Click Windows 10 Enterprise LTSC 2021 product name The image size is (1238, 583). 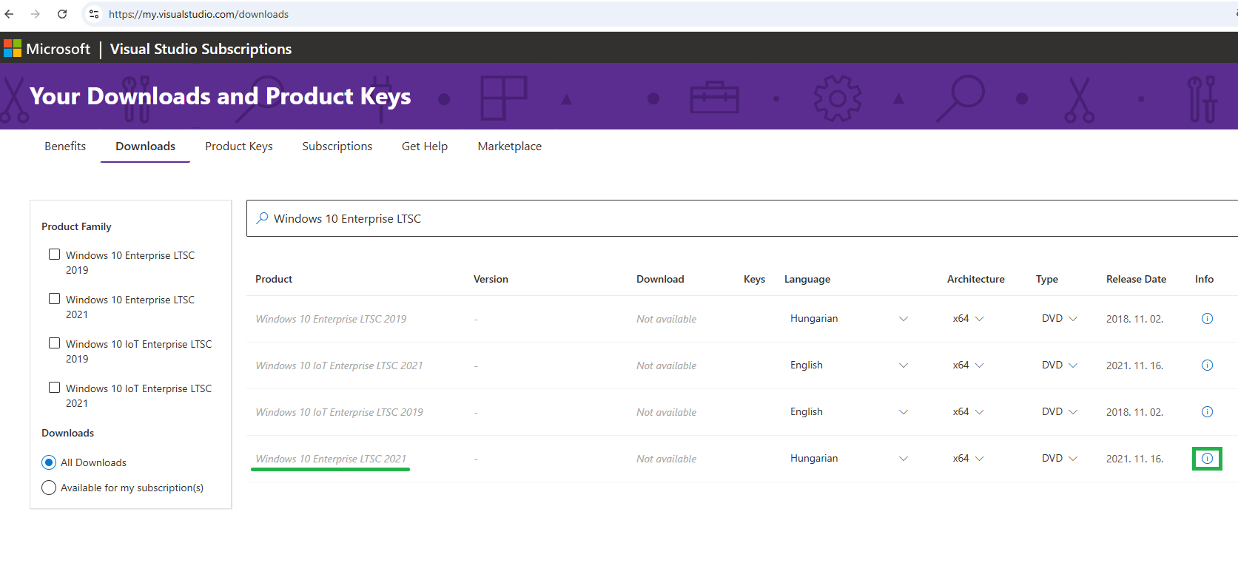[x=331, y=459]
